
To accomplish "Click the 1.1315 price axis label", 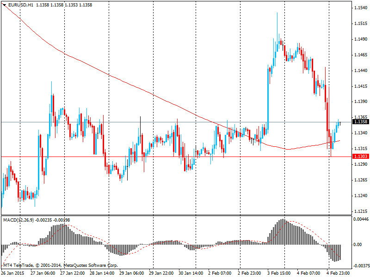I will (361, 149).
